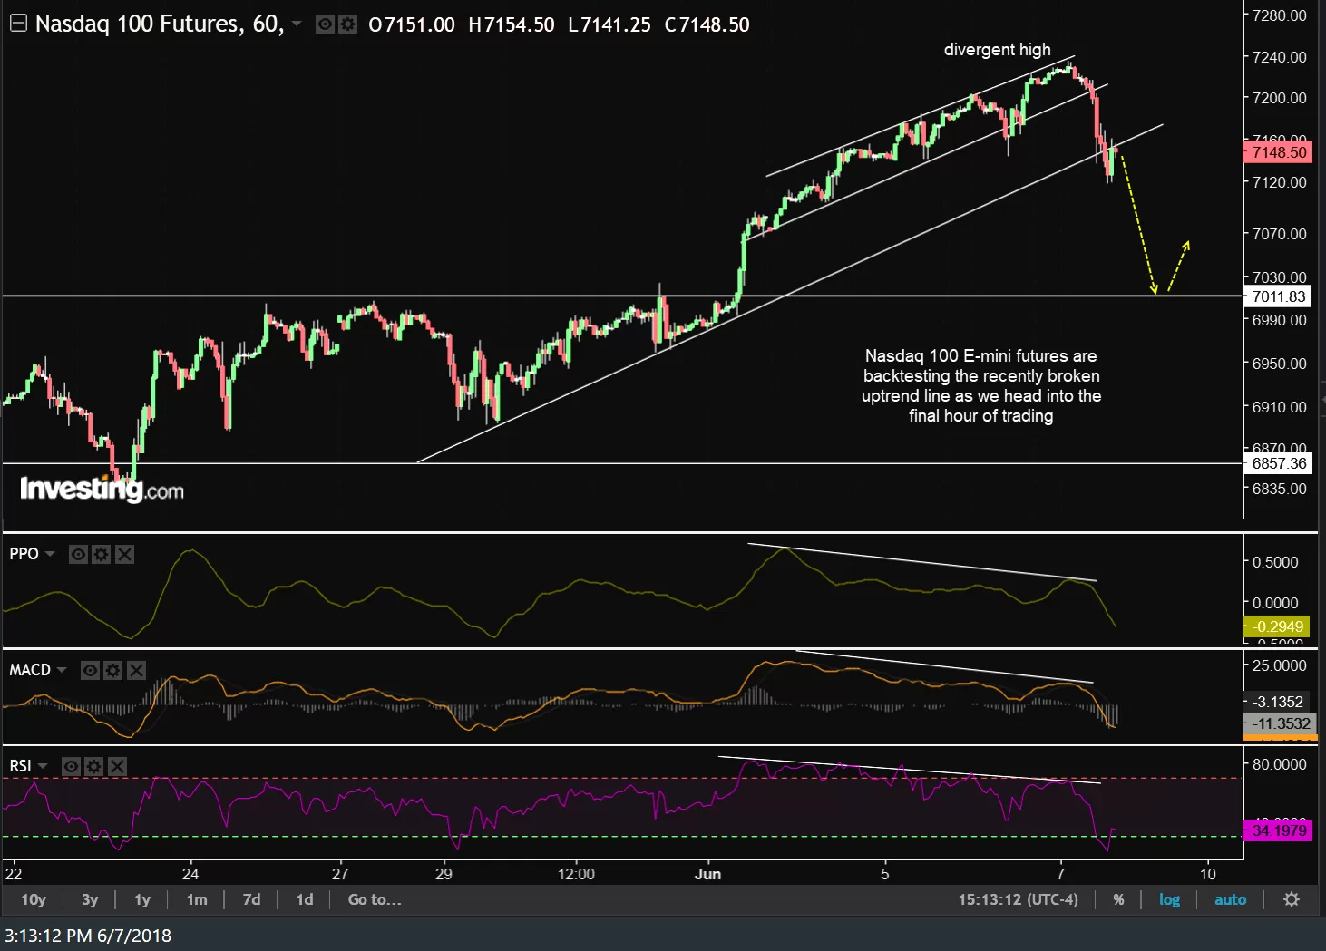Click the 0.5000 PPO scale label
The image size is (1326, 951).
pos(1275,562)
